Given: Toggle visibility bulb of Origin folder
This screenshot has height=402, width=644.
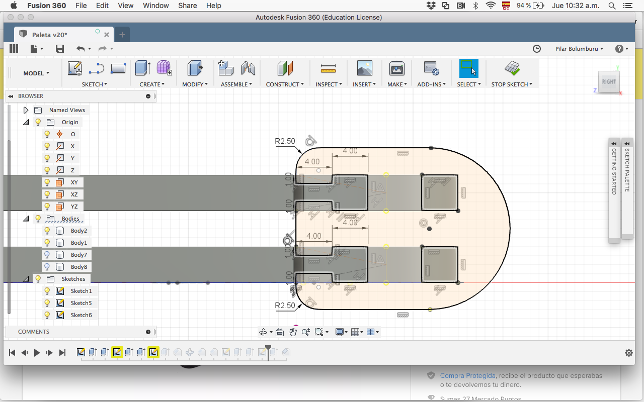Looking at the screenshot, I should click(x=38, y=122).
